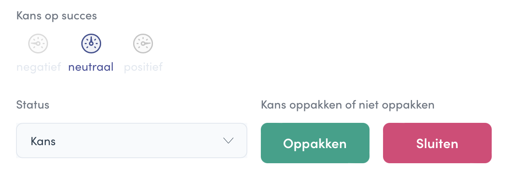The image size is (509, 175).
Task: Click the green Oppakken button
Action: coord(315,143)
